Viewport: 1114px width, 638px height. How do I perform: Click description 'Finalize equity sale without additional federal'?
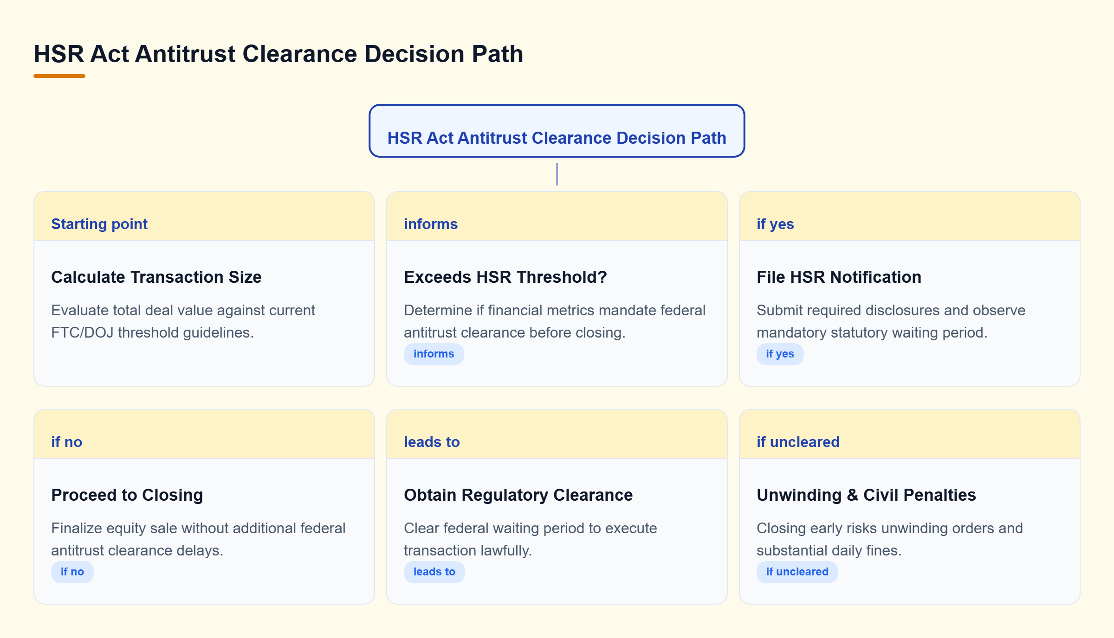pos(198,528)
